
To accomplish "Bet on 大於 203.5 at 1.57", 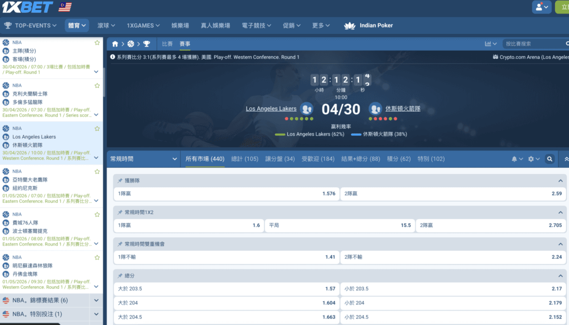I will 227,289.
